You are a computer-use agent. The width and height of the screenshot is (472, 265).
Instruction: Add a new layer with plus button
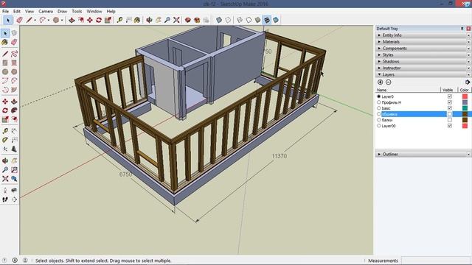point(381,82)
